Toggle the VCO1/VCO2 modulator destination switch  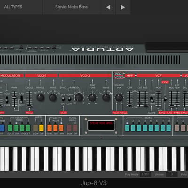[7, 99]
